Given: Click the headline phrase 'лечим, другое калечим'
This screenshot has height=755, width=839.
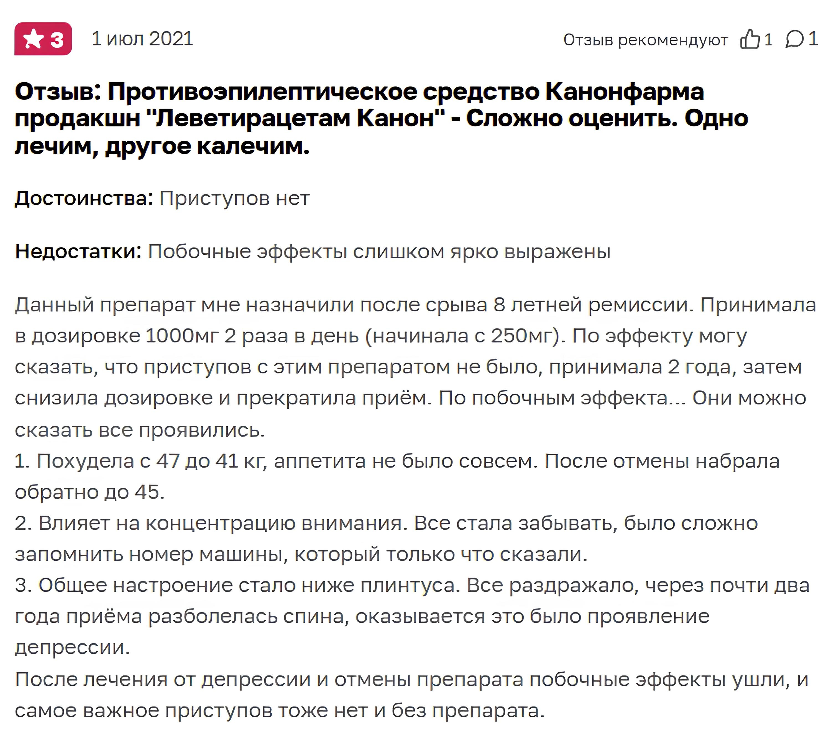Looking at the screenshot, I should click(x=162, y=146).
